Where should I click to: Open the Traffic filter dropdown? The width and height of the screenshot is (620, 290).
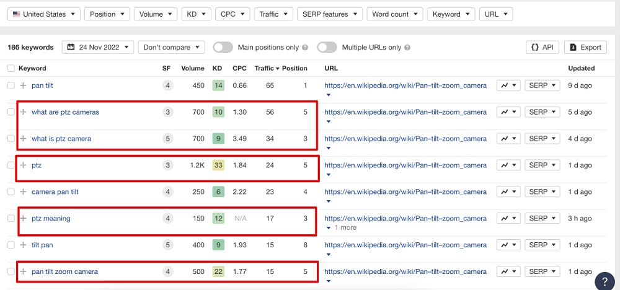273,14
